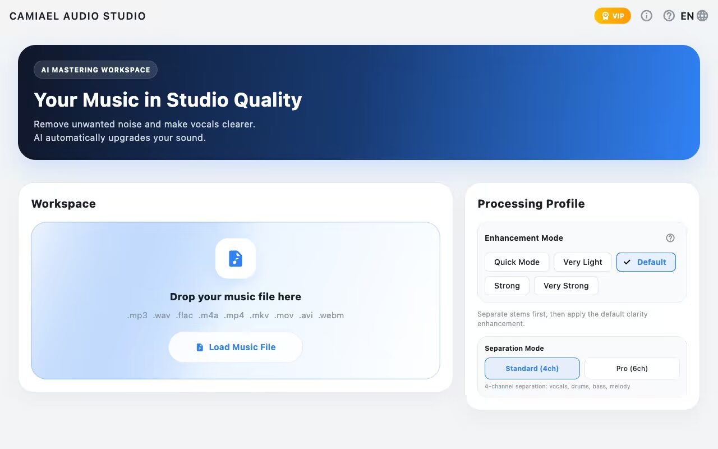
Task: Open the info circle icon in header
Action: coord(647,16)
